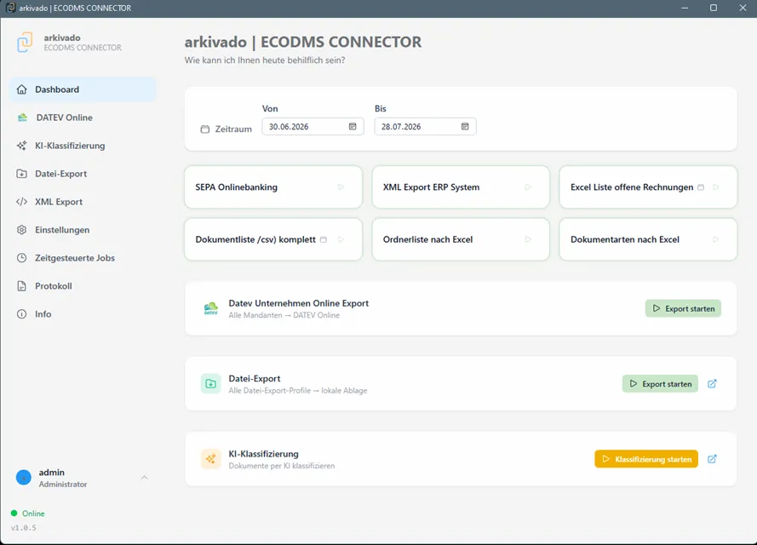Click the Datei-Export folder icon in sidebar

click(22, 174)
